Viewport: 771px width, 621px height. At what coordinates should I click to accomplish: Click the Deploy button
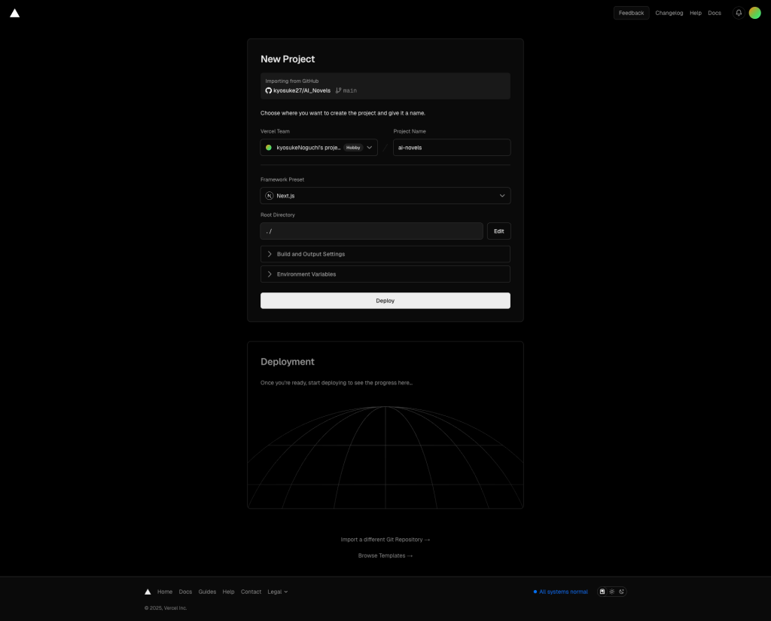[x=385, y=301]
